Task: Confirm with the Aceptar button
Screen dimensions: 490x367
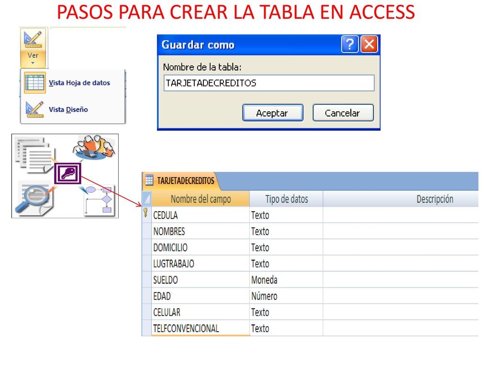Action: 272,113
